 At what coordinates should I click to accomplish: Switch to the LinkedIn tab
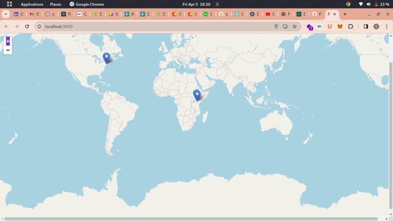[19, 14]
